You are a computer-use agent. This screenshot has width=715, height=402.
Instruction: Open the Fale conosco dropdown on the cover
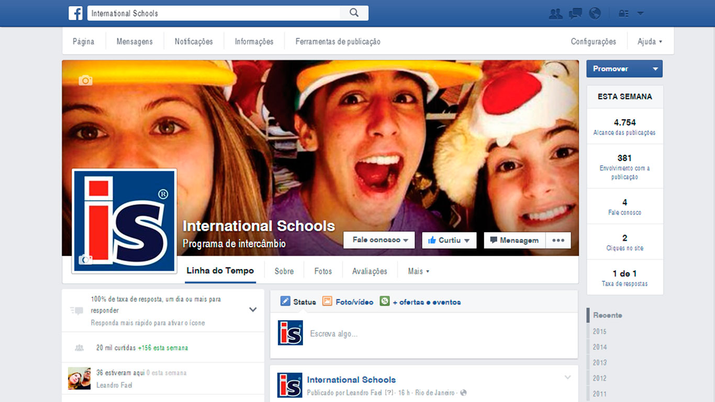(x=379, y=240)
